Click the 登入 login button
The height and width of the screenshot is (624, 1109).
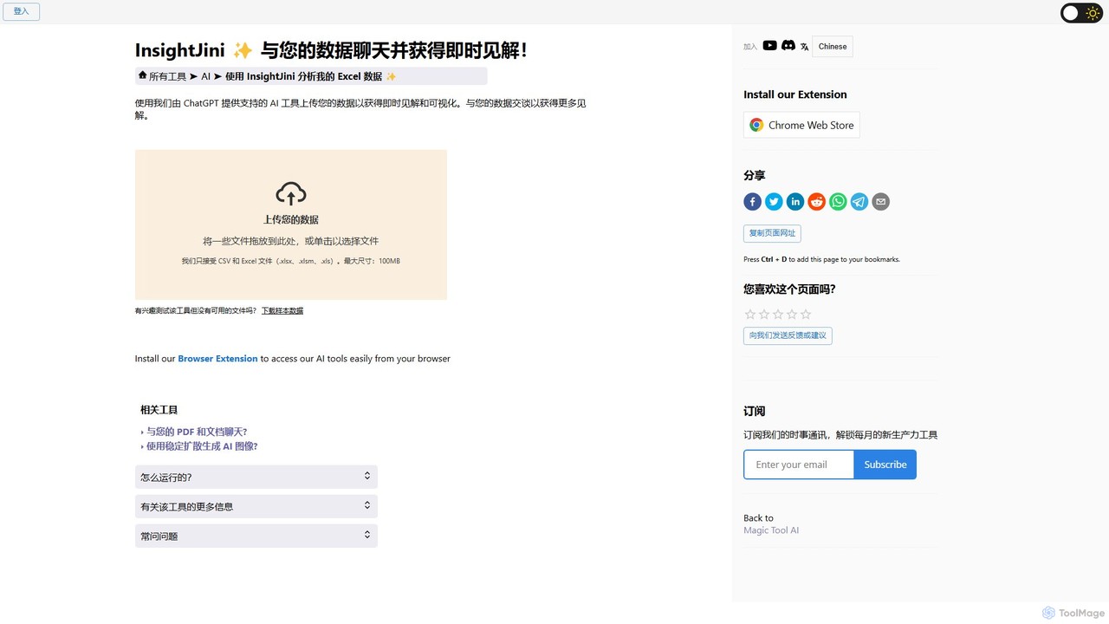coord(21,11)
